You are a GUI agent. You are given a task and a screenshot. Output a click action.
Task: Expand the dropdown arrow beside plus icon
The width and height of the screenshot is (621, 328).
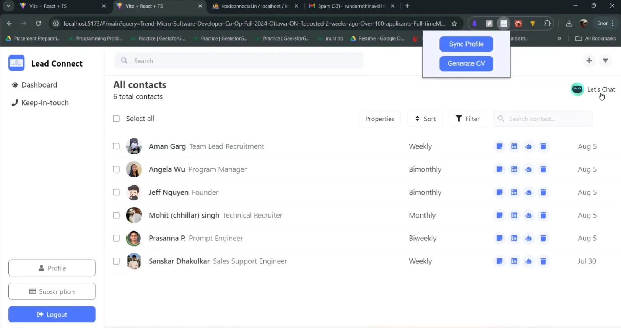coord(605,60)
